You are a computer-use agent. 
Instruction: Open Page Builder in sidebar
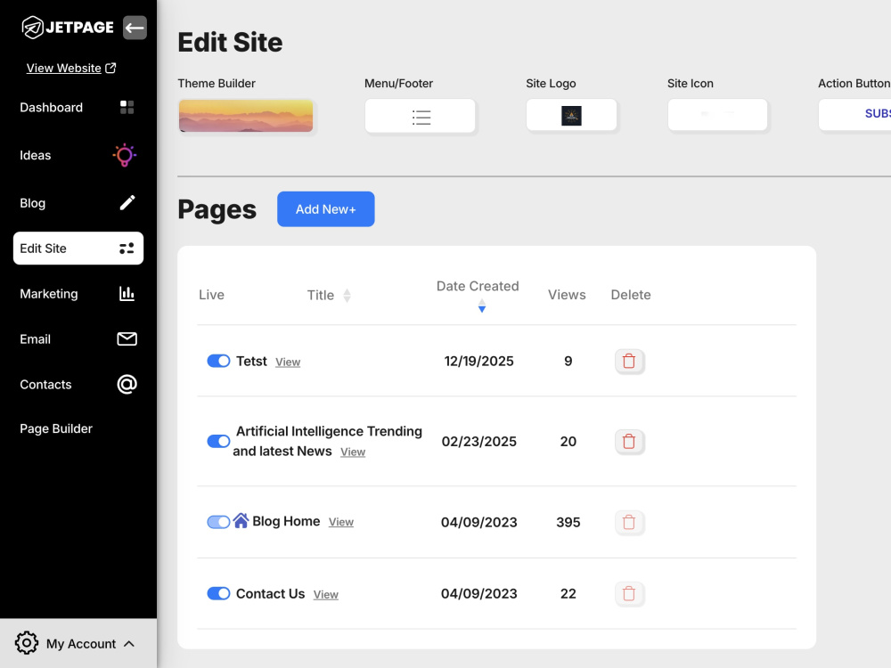point(55,429)
